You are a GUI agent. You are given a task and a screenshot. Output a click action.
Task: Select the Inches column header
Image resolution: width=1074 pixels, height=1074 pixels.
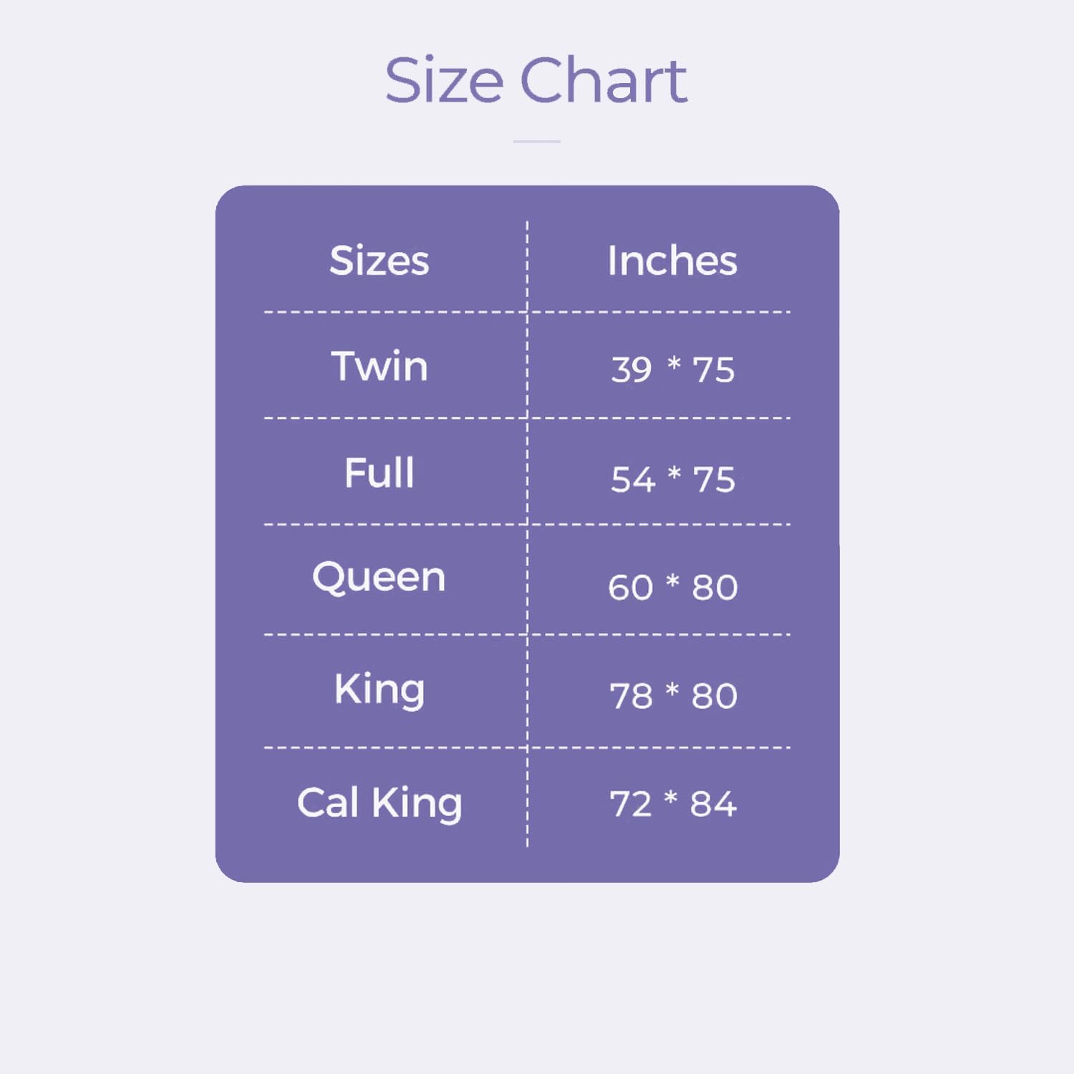point(672,260)
